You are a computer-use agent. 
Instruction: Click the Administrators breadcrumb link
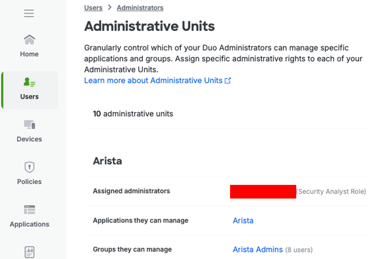[140, 7]
